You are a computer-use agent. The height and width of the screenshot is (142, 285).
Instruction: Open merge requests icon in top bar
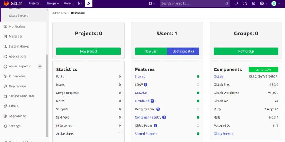245,4
